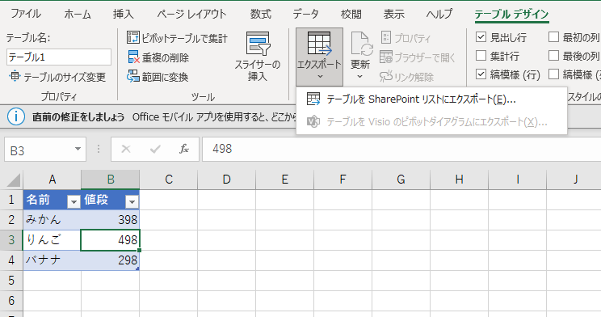The height and width of the screenshot is (317, 601).
Task: Click the selected cell with value 498
Action: pyautogui.click(x=111, y=240)
